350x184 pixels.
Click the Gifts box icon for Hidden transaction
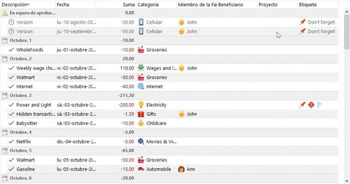141,114
